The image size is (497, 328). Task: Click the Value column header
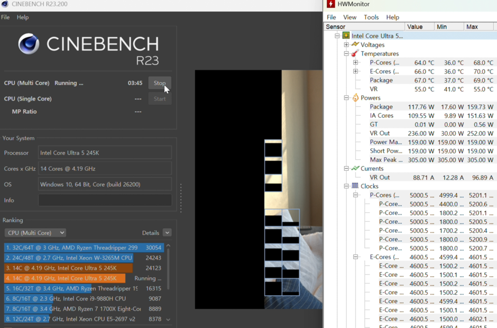pos(420,26)
